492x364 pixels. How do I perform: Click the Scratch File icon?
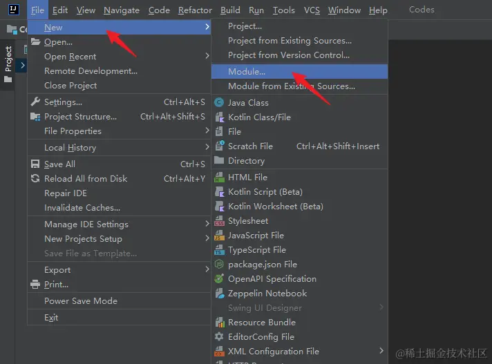coord(219,146)
